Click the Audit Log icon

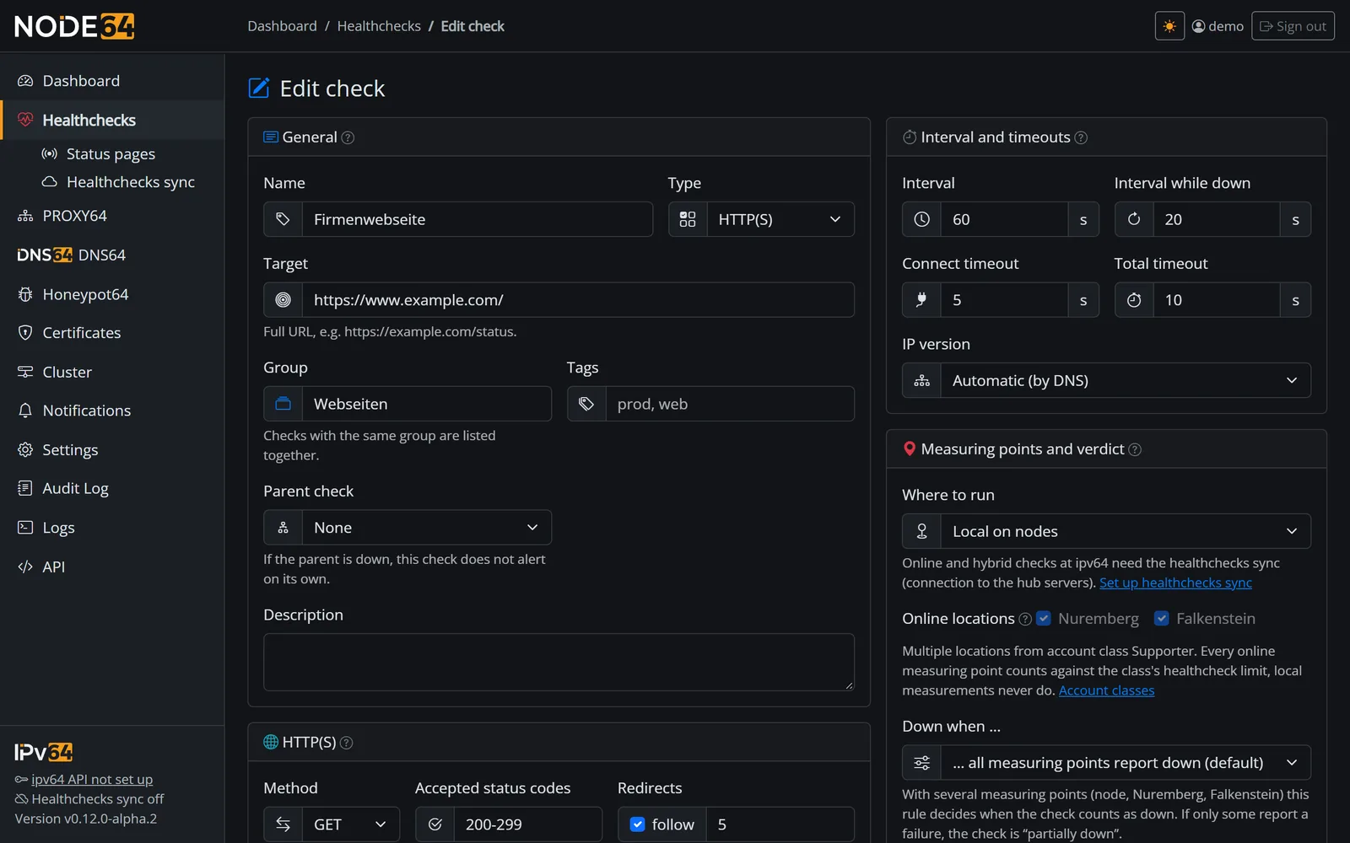click(x=25, y=488)
